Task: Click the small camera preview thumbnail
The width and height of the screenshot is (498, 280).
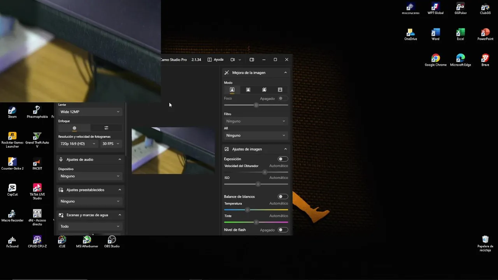Action: click(x=173, y=150)
